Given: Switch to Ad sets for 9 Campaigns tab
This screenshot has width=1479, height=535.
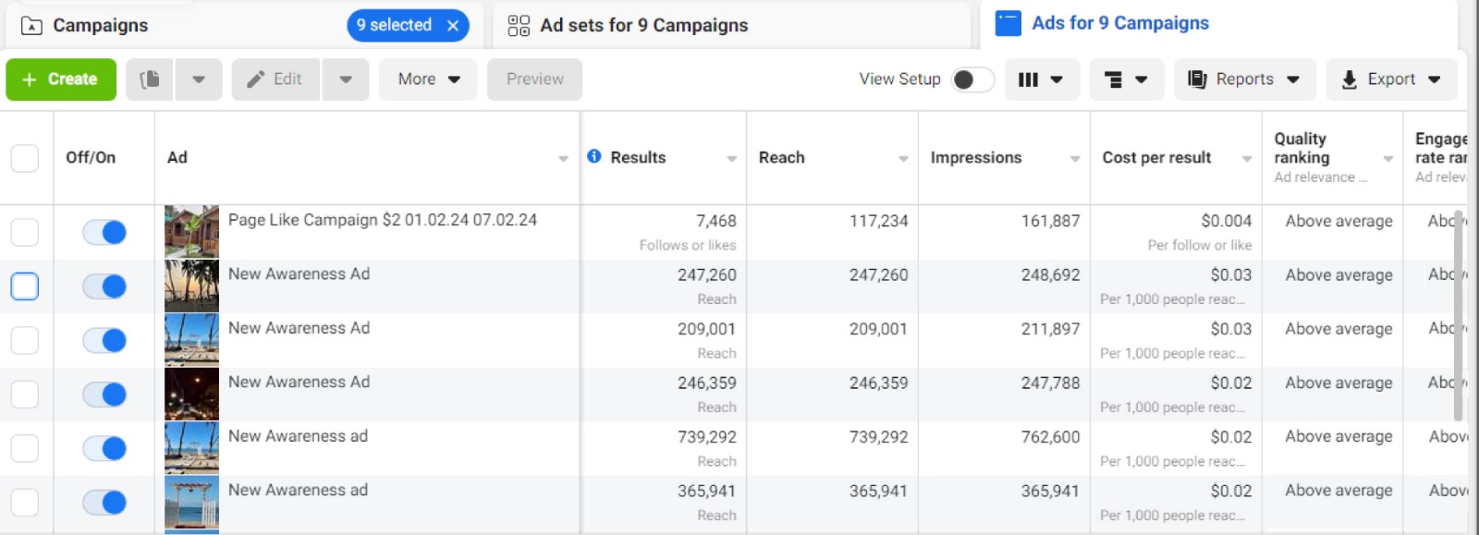Looking at the screenshot, I should [x=643, y=26].
